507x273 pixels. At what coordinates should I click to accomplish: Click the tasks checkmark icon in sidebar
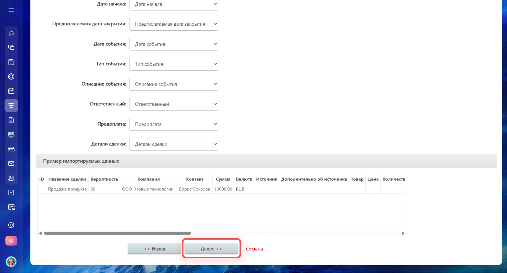[x=11, y=192]
